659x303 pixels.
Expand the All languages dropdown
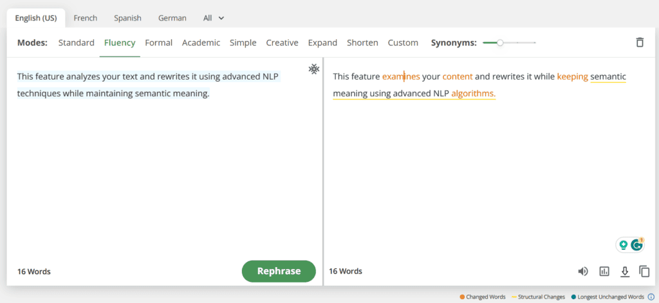[x=214, y=18]
